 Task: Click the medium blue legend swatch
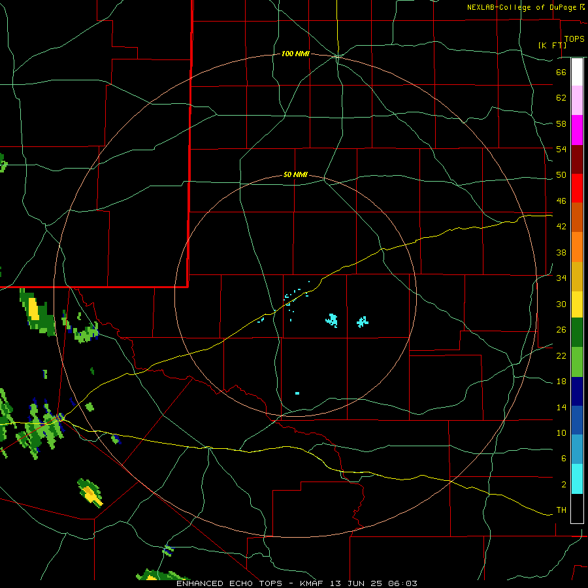click(x=577, y=420)
